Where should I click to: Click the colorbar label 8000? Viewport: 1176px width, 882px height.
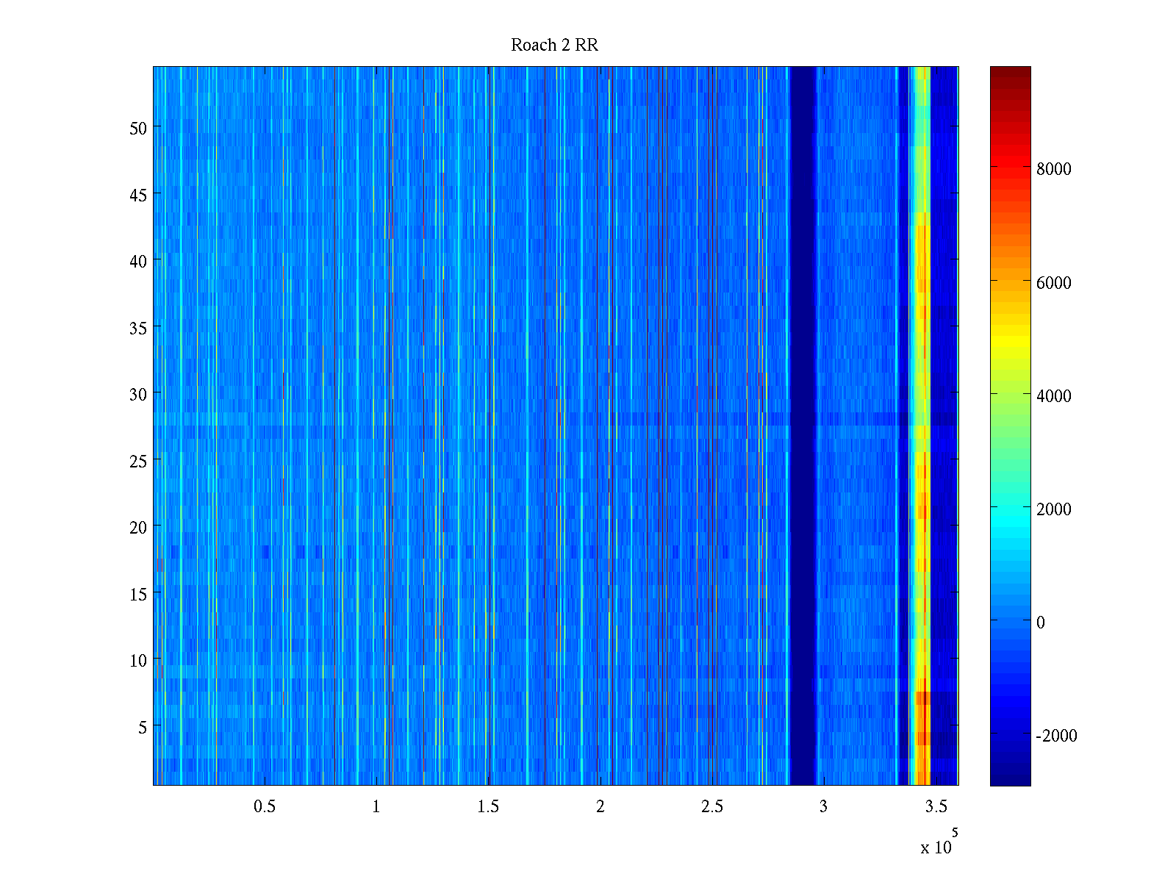click(1053, 169)
